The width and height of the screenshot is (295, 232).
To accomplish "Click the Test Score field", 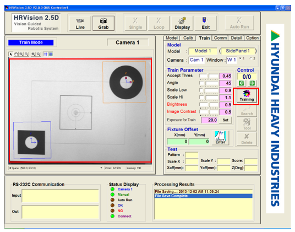I will (x=251, y=161).
